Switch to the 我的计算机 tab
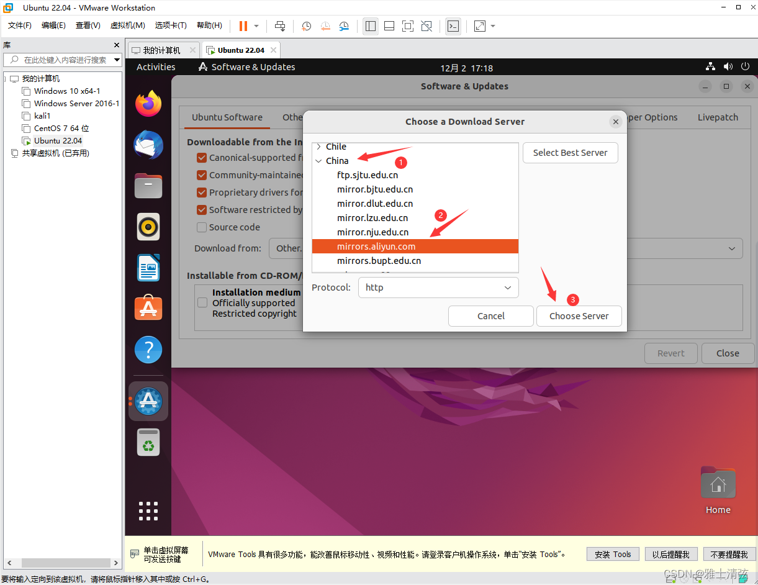 pyautogui.click(x=161, y=50)
